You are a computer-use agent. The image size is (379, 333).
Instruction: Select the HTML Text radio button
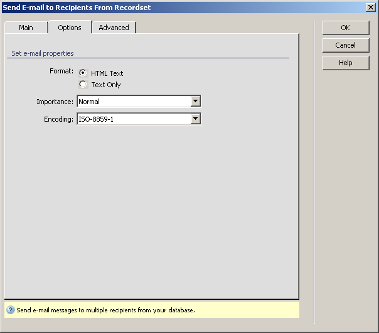83,73
